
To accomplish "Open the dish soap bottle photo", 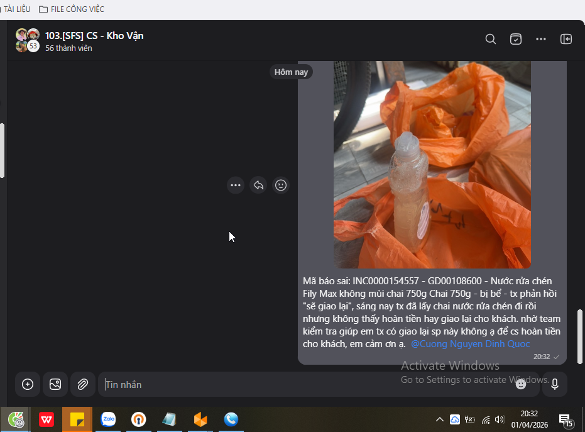I will tap(432, 165).
